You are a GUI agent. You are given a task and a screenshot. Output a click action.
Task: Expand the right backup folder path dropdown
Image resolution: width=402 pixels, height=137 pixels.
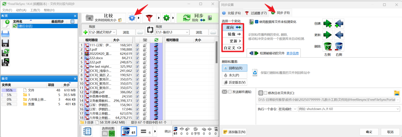(186, 32)
